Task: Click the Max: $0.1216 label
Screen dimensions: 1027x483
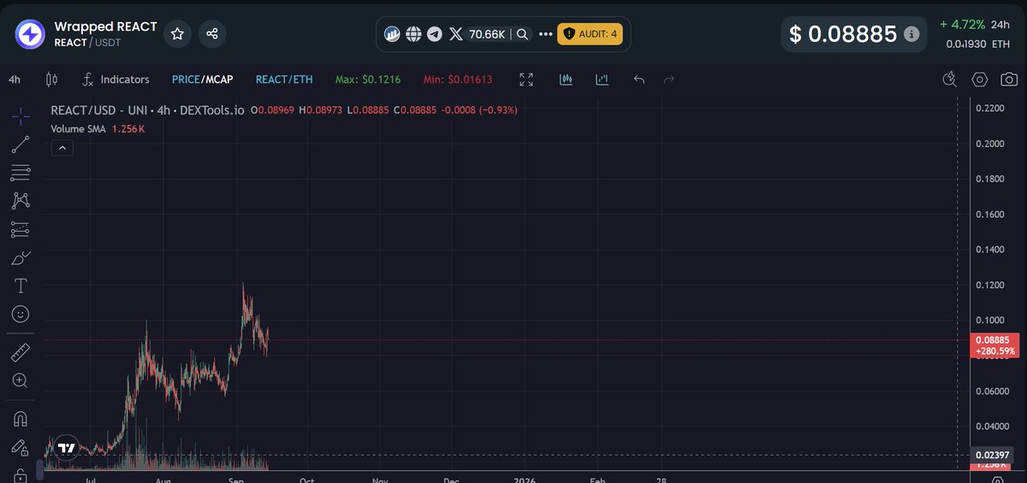Action: click(x=370, y=80)
